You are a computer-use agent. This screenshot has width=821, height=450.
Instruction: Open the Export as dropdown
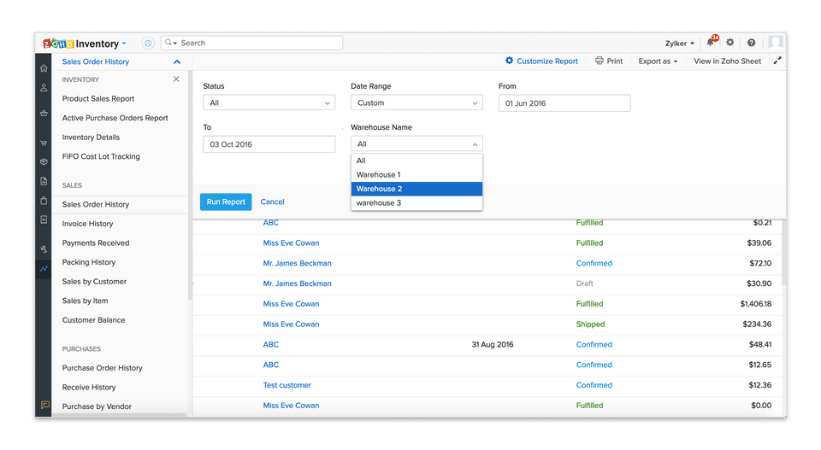point(658,61)
